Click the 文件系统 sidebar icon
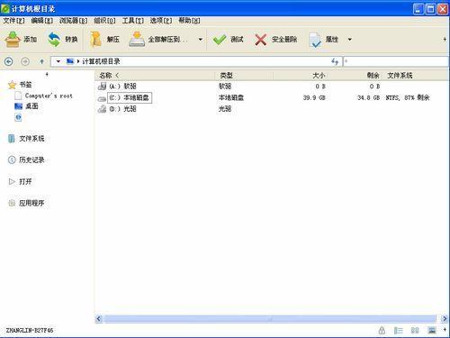Viewport: 450px width, 338px height. click(12, 139)
